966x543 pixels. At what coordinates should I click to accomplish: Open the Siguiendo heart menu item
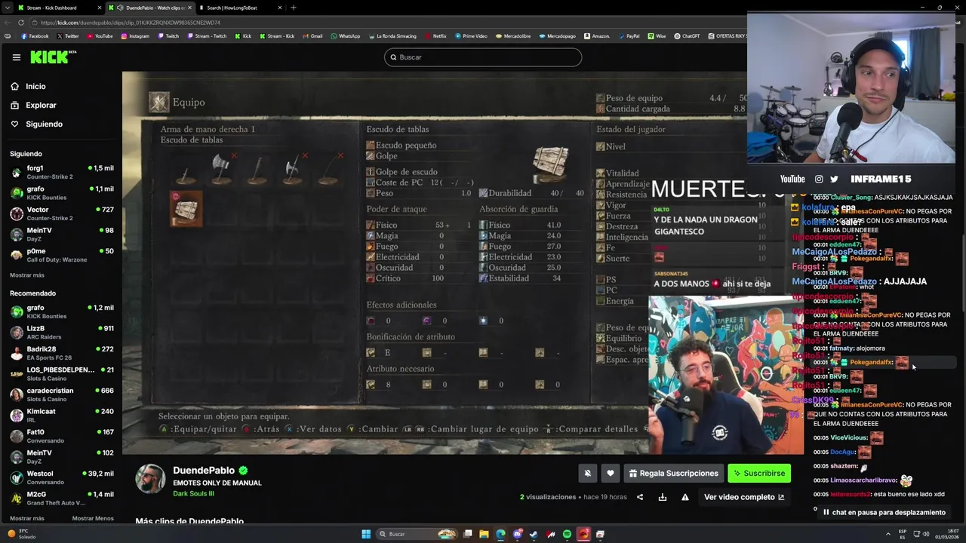point(44,124)
